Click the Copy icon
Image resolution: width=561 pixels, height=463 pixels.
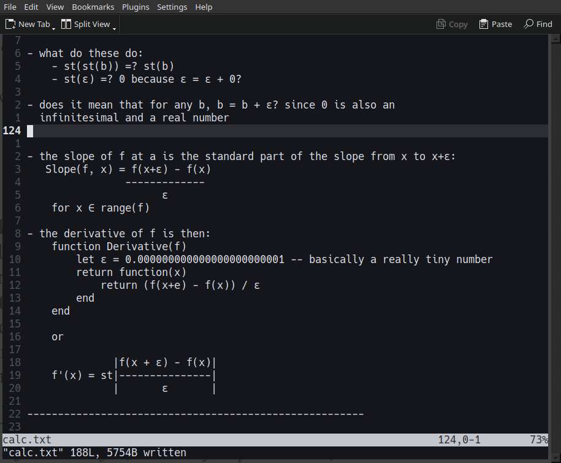[x=441, y=24]
